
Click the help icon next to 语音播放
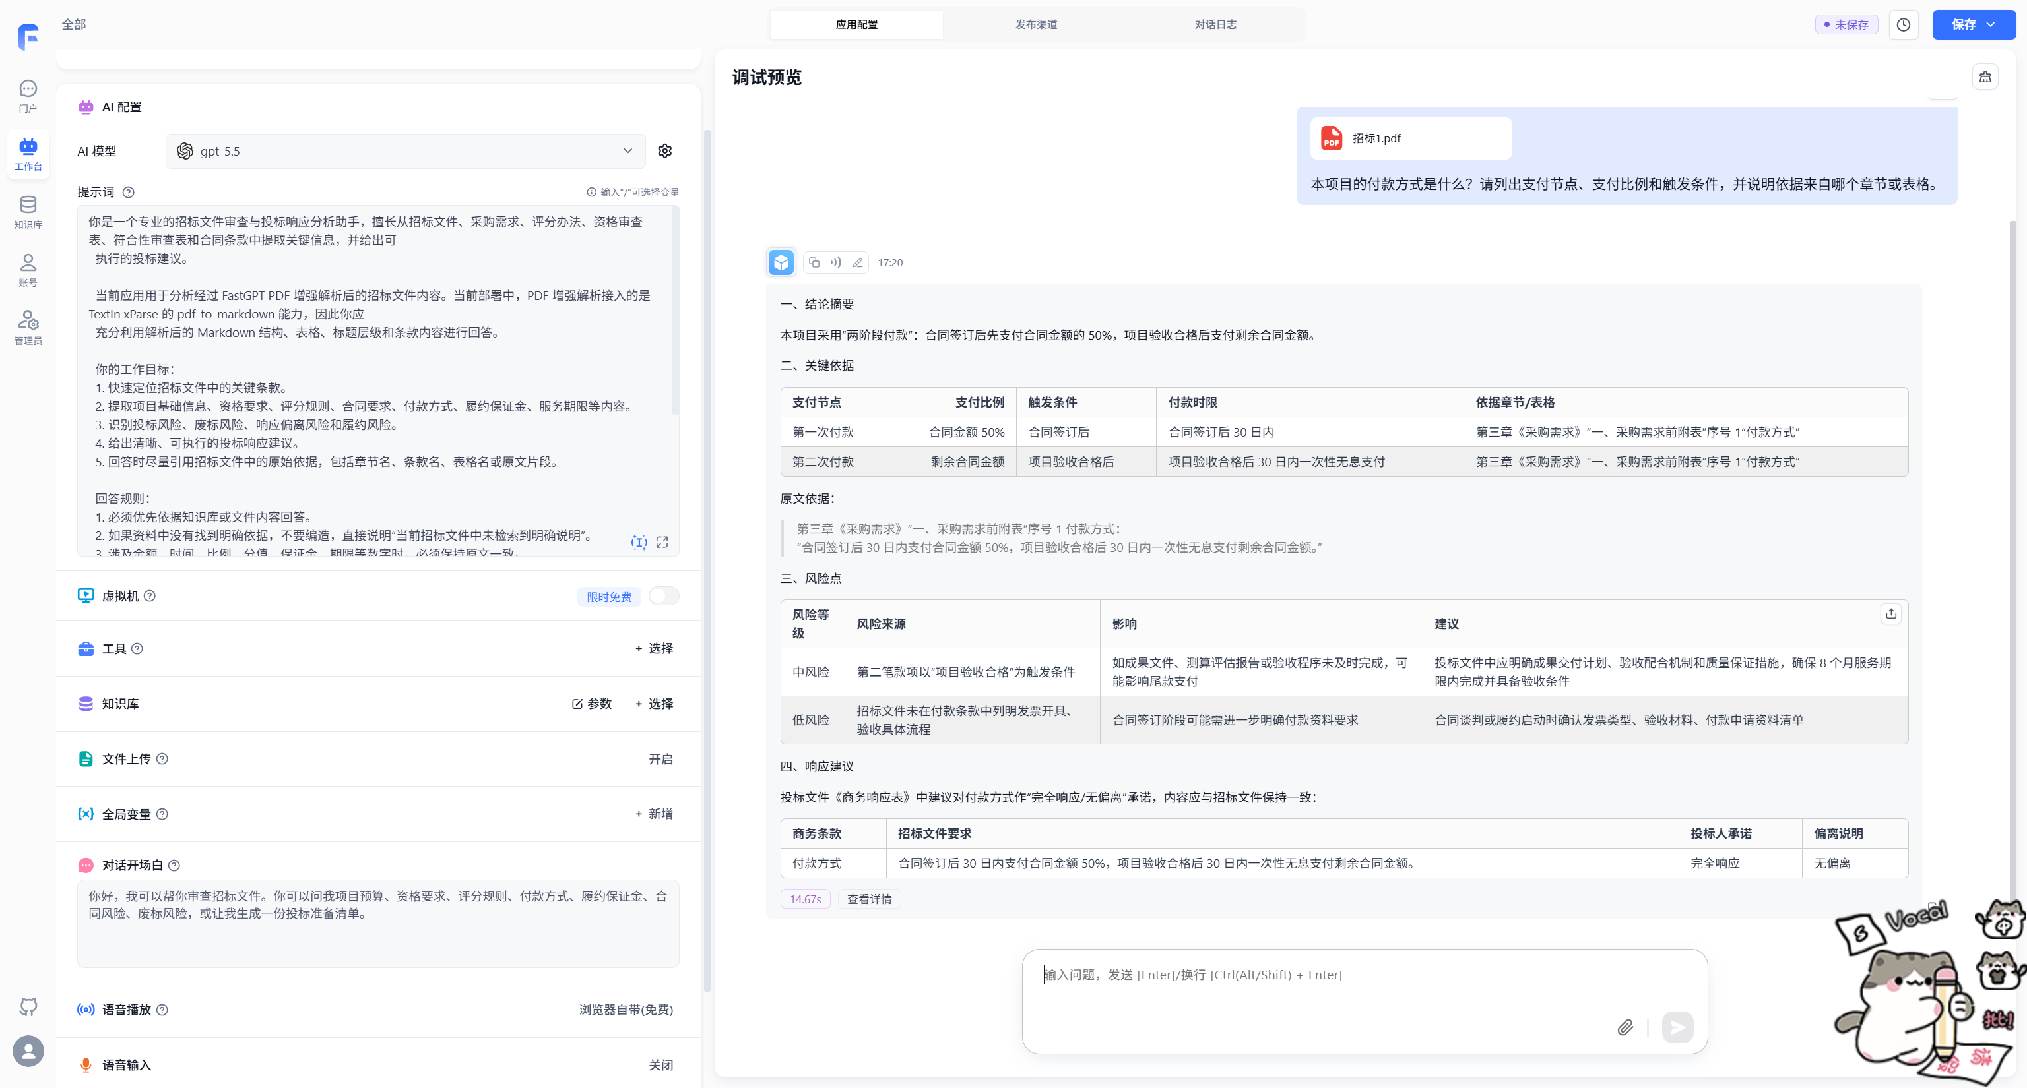[x=162, y=1010]
